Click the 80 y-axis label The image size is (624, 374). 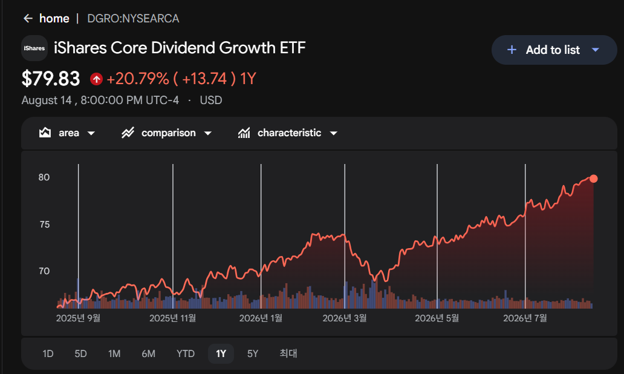pyautogui.click(x=44, y=177)
